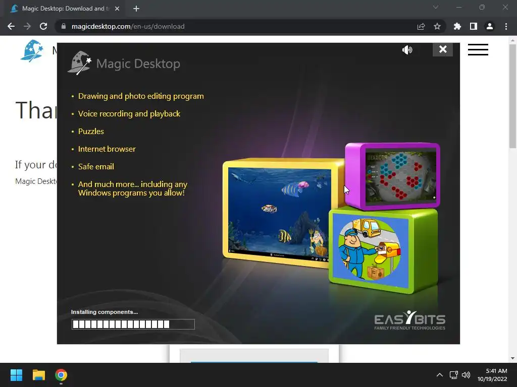517x387 pixels.
Task: Click the EasyBits logo
Action: click(410, 320)
